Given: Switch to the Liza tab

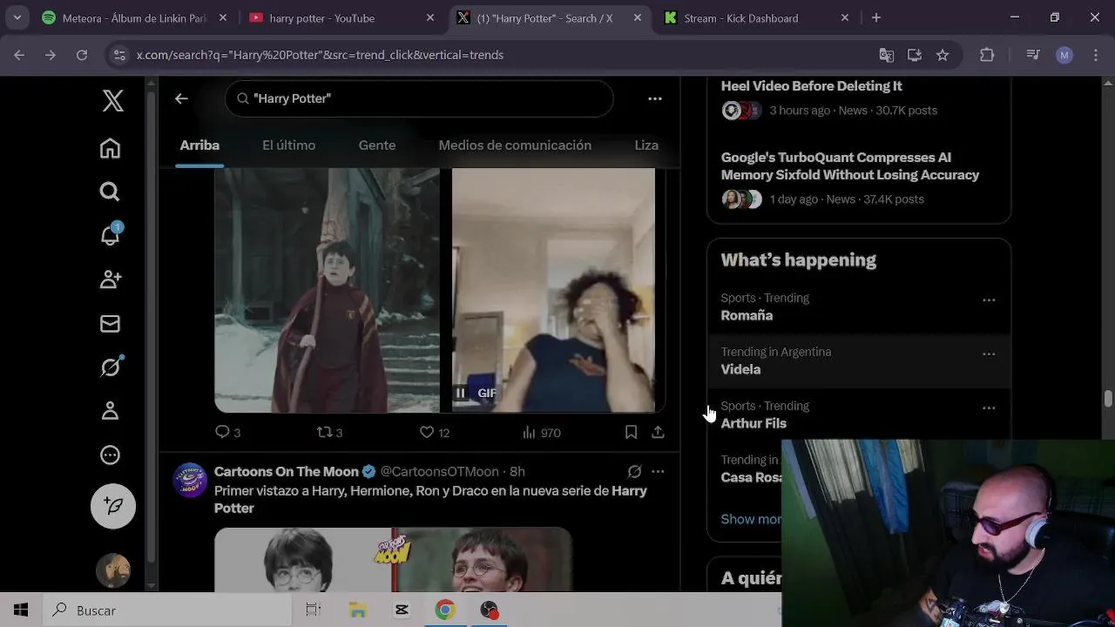Looking at the screenshot, I should [646, 145].
